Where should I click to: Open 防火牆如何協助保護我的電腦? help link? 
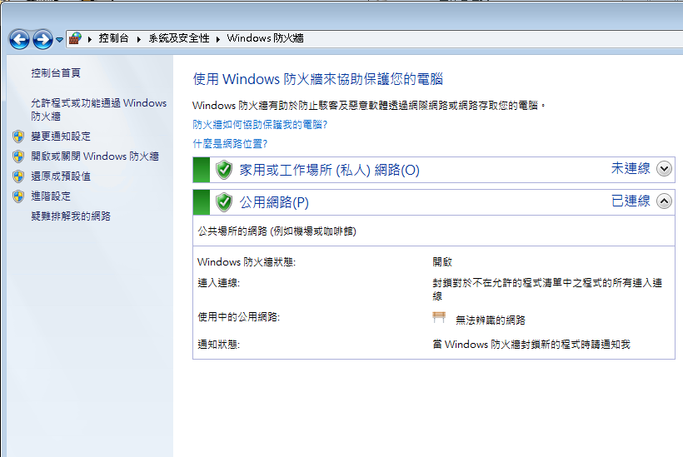tap(260, 125)
